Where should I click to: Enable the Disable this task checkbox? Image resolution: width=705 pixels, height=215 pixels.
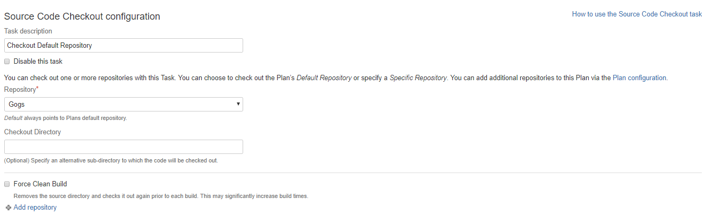pyautogui.click(x=7, y=62)
